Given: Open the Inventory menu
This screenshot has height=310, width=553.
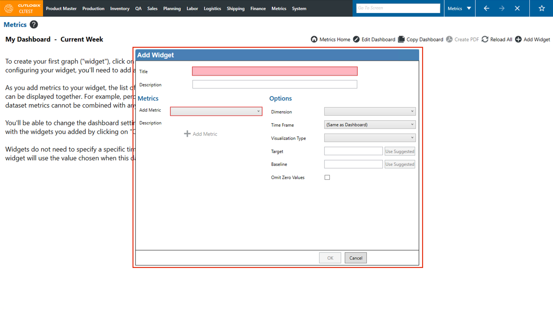Looking at the screenshot, I should (119, 8).
